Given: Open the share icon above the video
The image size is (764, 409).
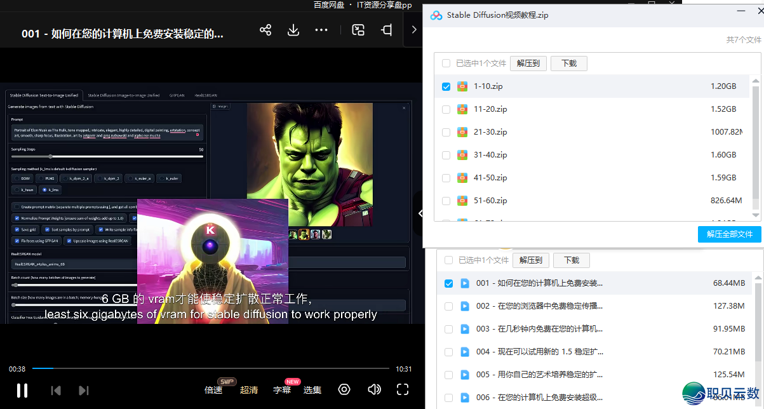Looking at the screenshot, I should (x=265, y=29).
